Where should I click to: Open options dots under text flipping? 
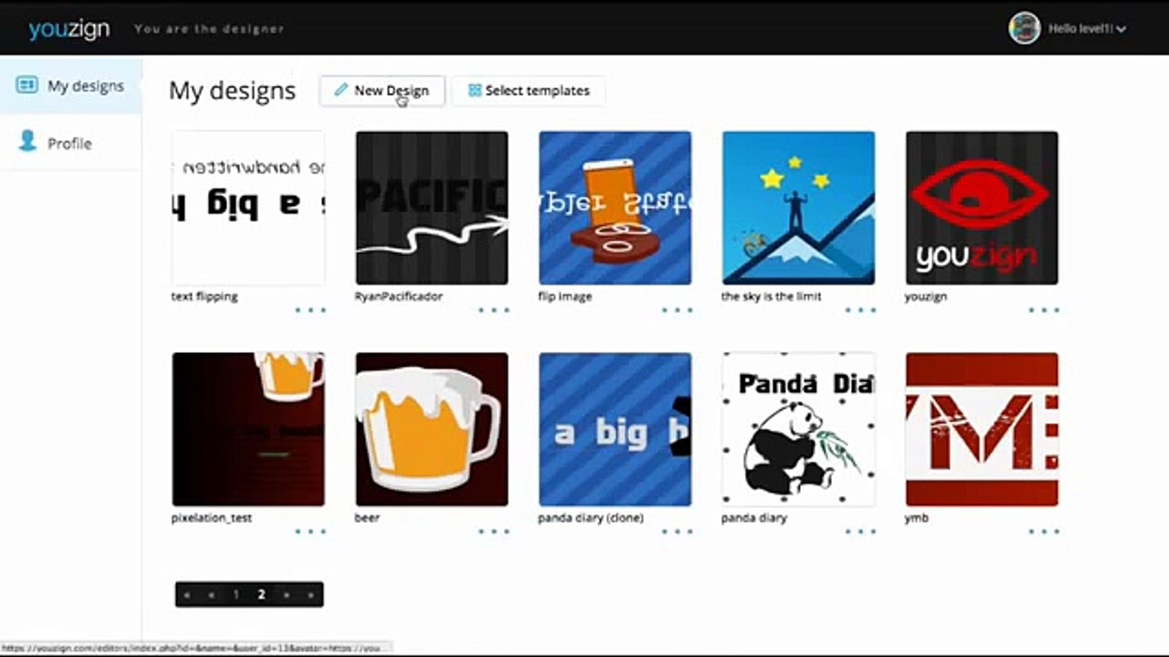[311, 310]
